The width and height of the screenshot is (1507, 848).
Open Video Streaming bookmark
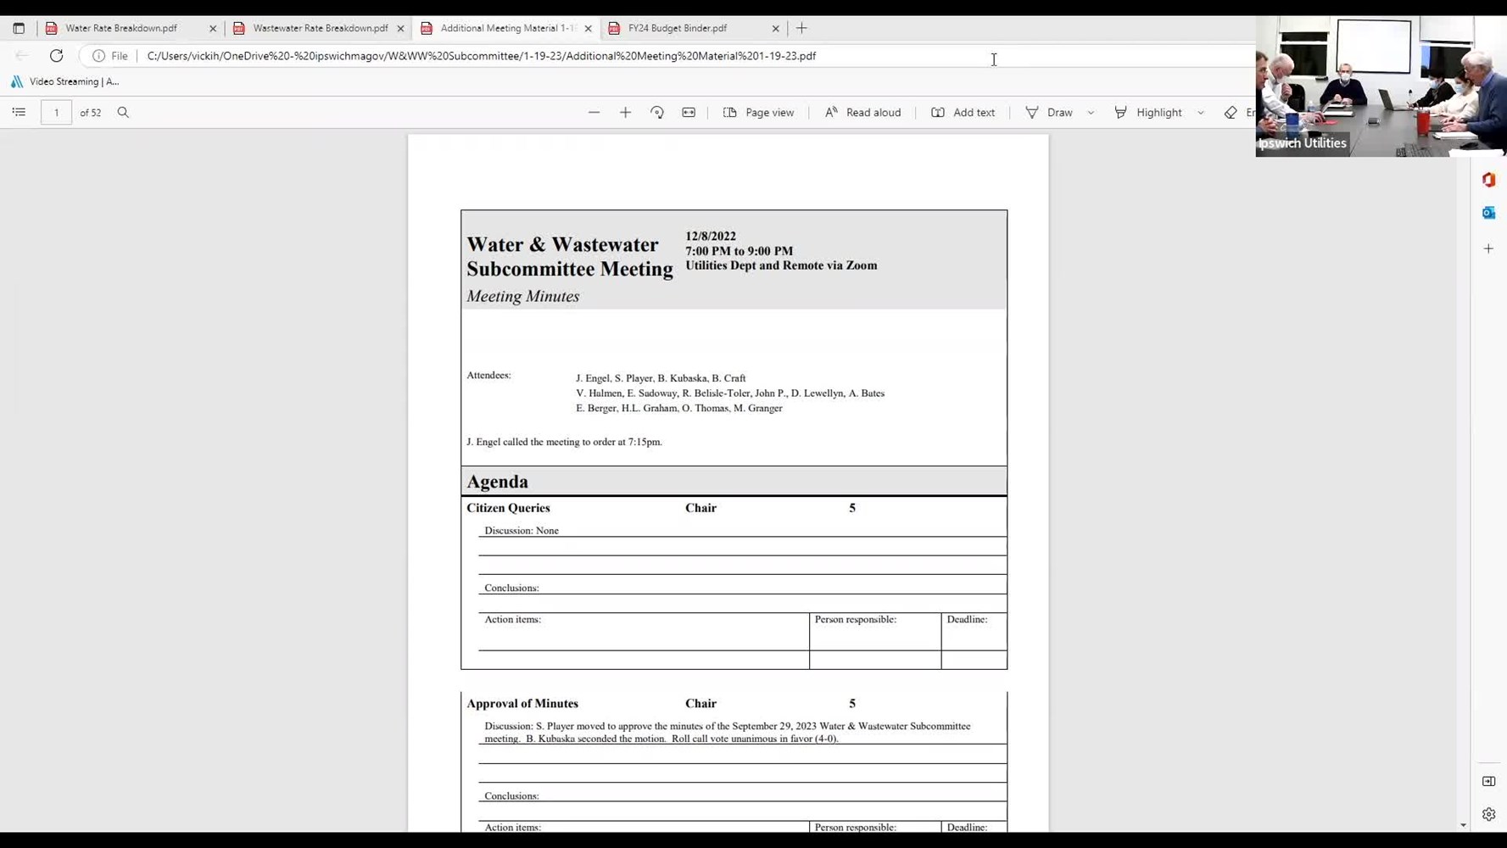[x=65, y=81]
